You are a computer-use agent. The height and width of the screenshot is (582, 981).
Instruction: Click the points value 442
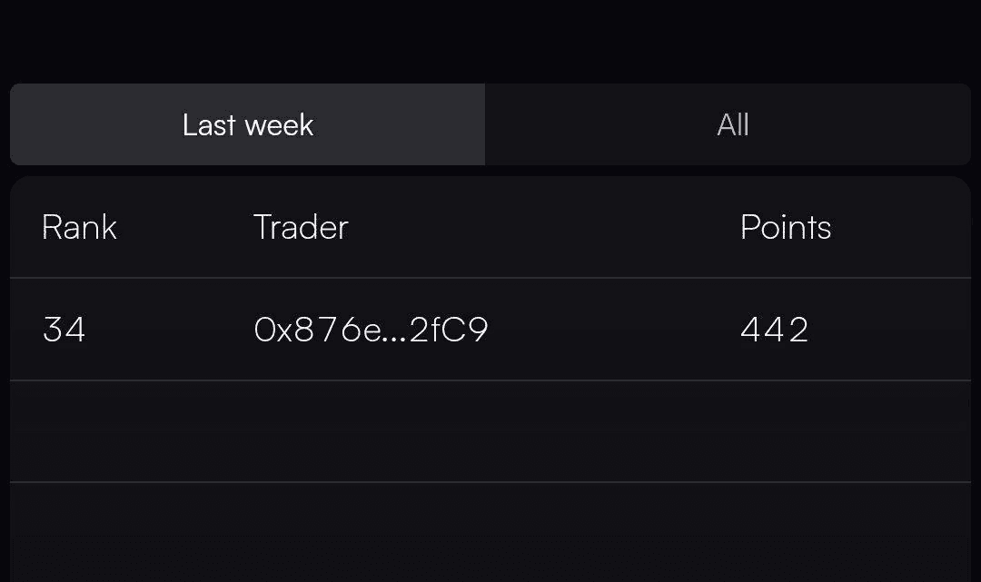coord(775,330)
